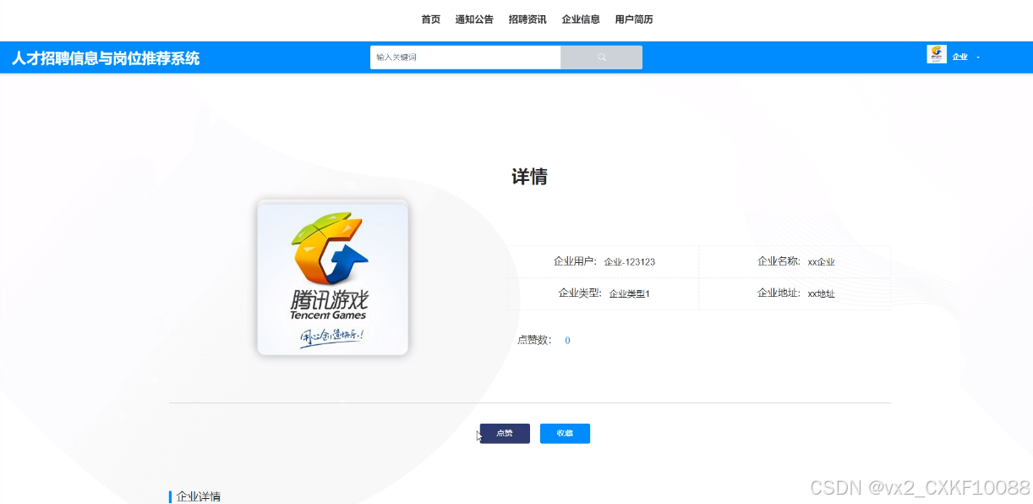The image size is (1033, 504).
Task: Click the 人才招聘信息与岗位推荐系统 site title
Action: point(106,58)
